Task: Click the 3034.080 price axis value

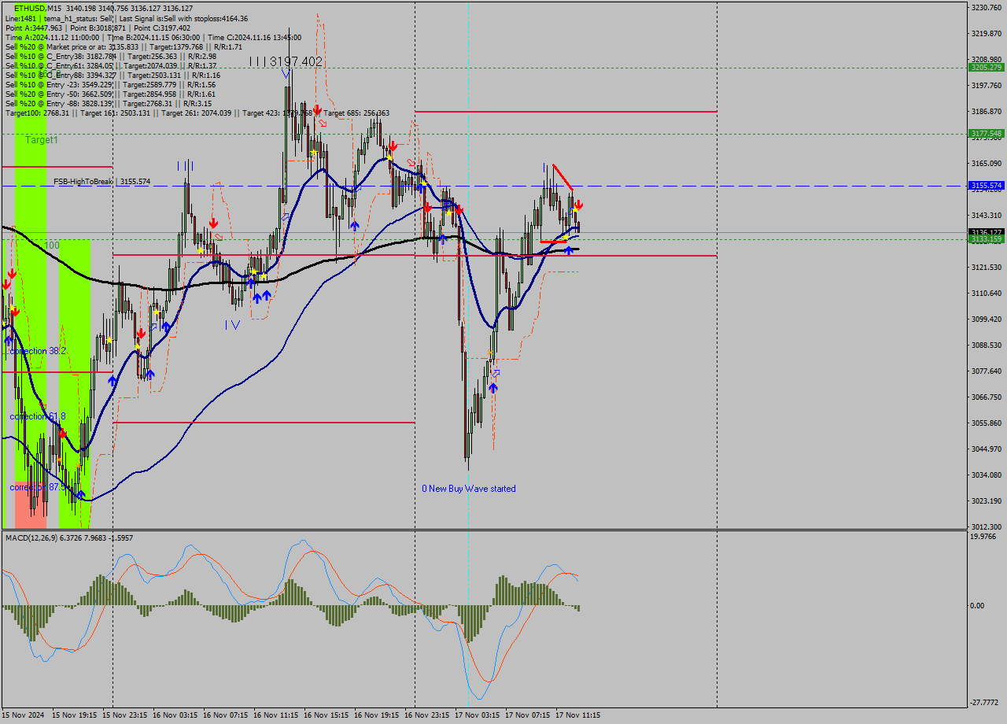Action: [x=987, y=475]
